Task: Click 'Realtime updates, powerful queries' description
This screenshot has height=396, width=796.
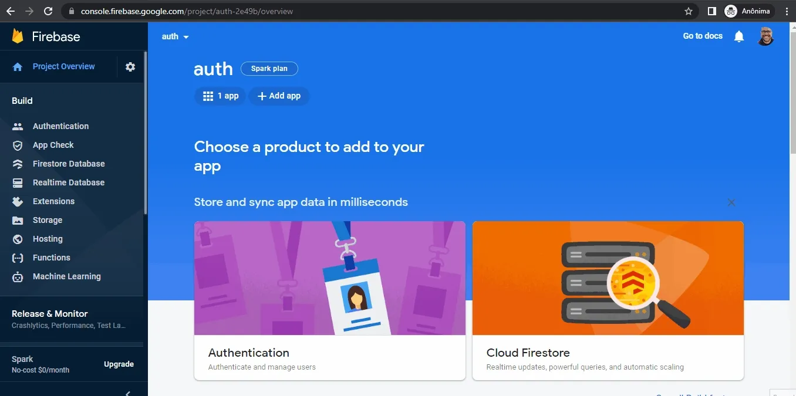Action: 585,367
